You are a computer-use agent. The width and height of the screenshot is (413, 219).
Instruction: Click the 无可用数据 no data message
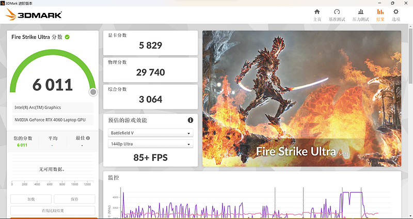(x=52, y=169)
